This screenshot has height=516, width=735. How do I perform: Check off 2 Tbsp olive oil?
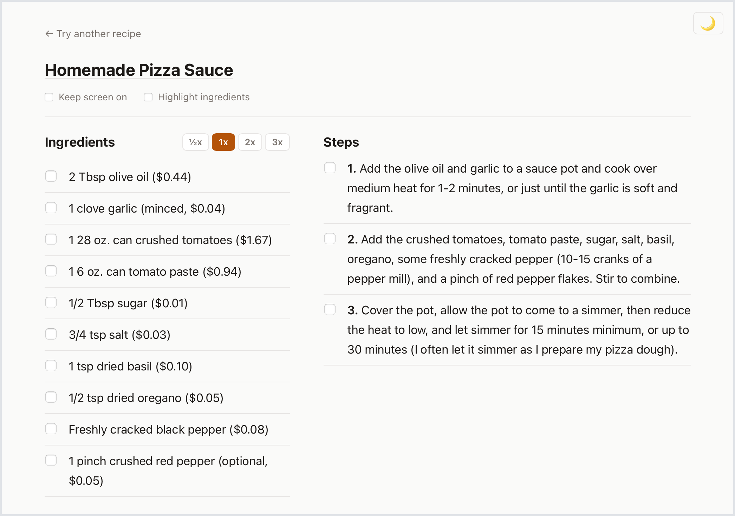click(x=51, y=176)
